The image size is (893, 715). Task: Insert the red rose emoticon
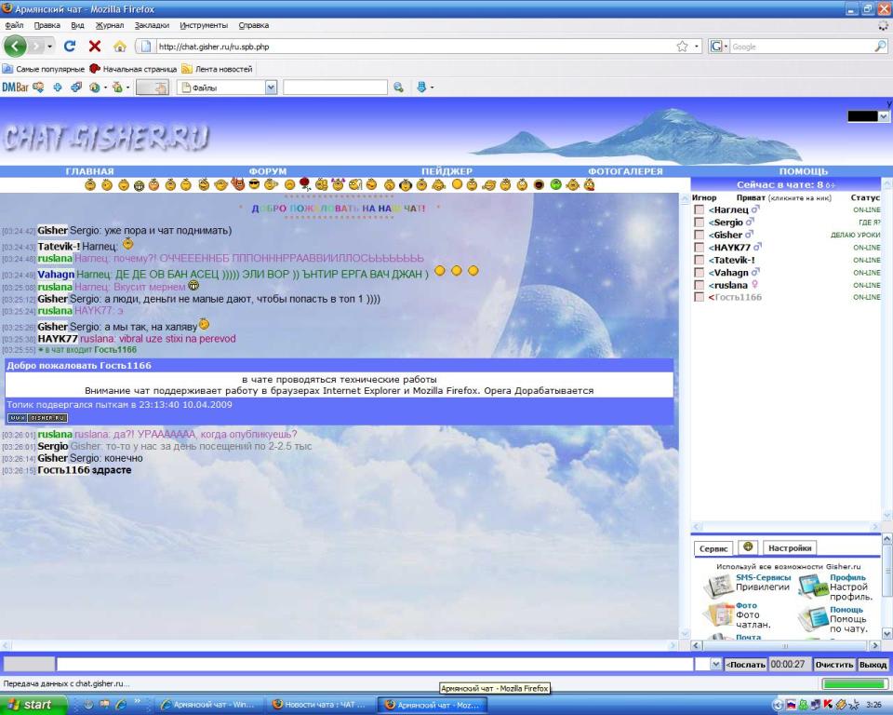tap(305, 185)
